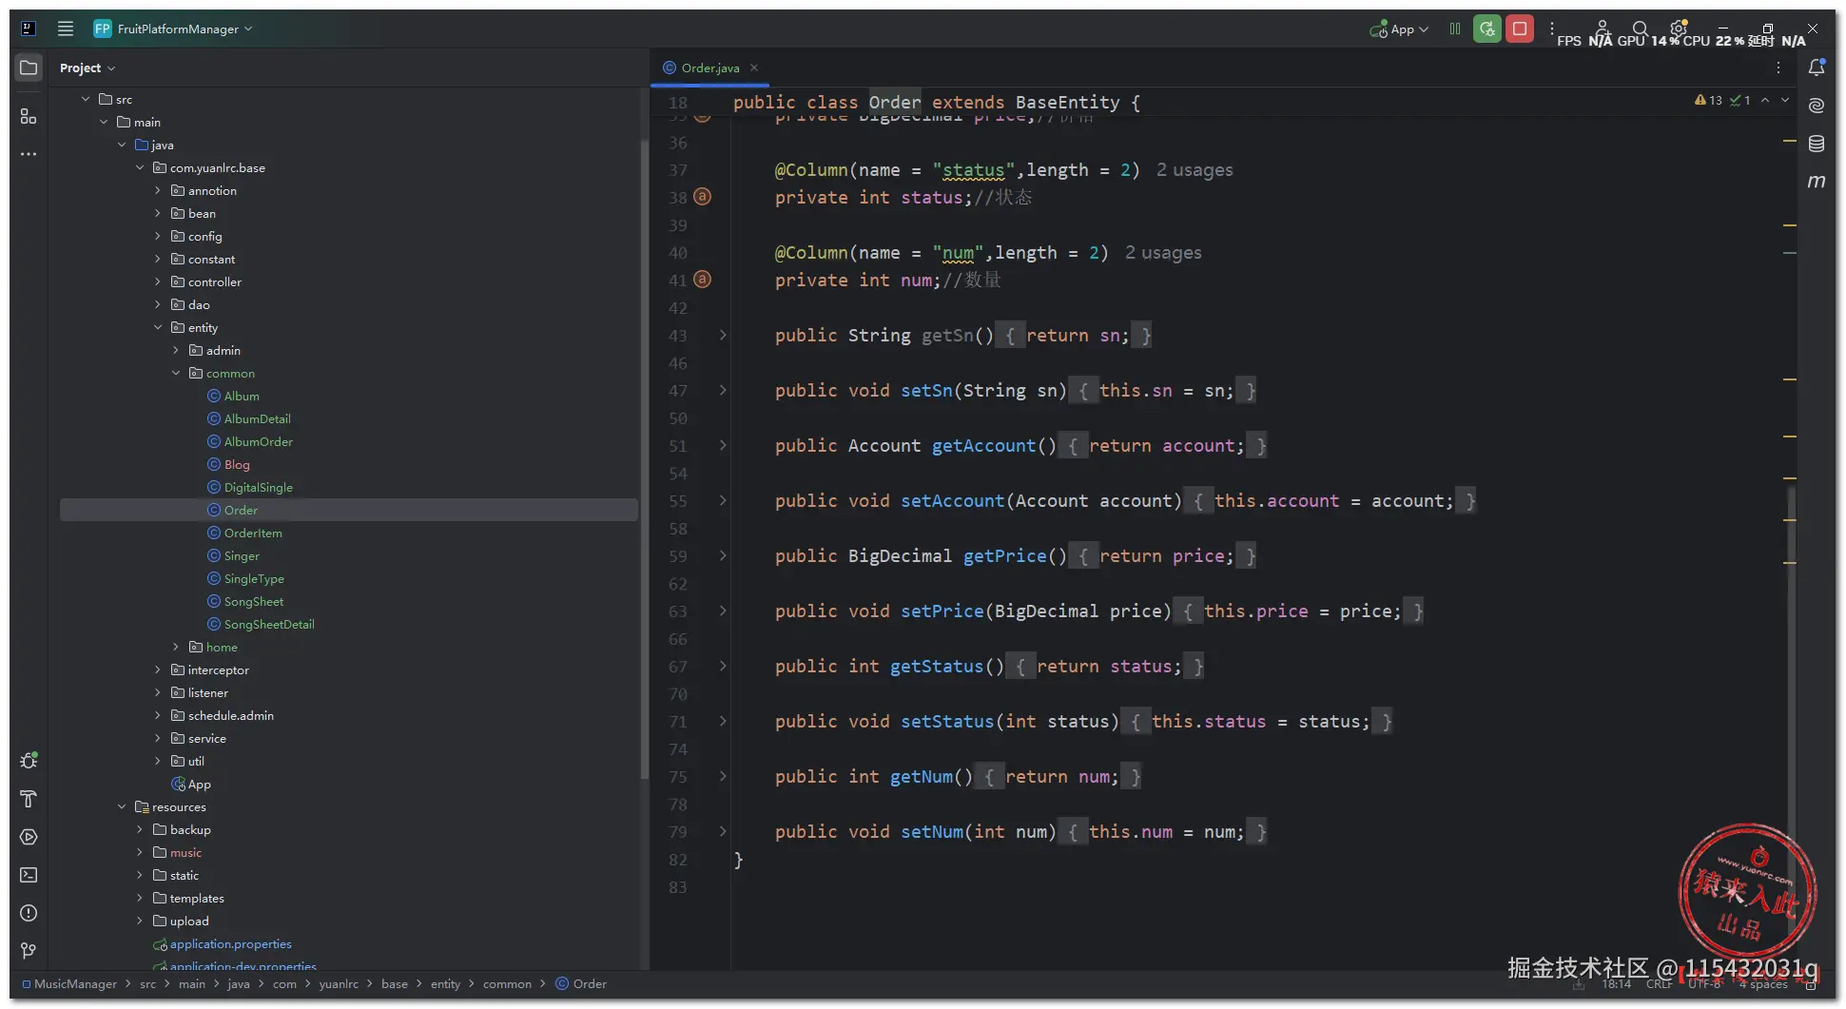Viewport: 1846px width, 1009px height.
Task: Open the Debug tool window
Action: (29, 761)
